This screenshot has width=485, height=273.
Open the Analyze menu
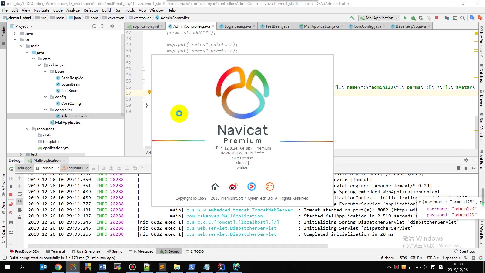(73, 10)
